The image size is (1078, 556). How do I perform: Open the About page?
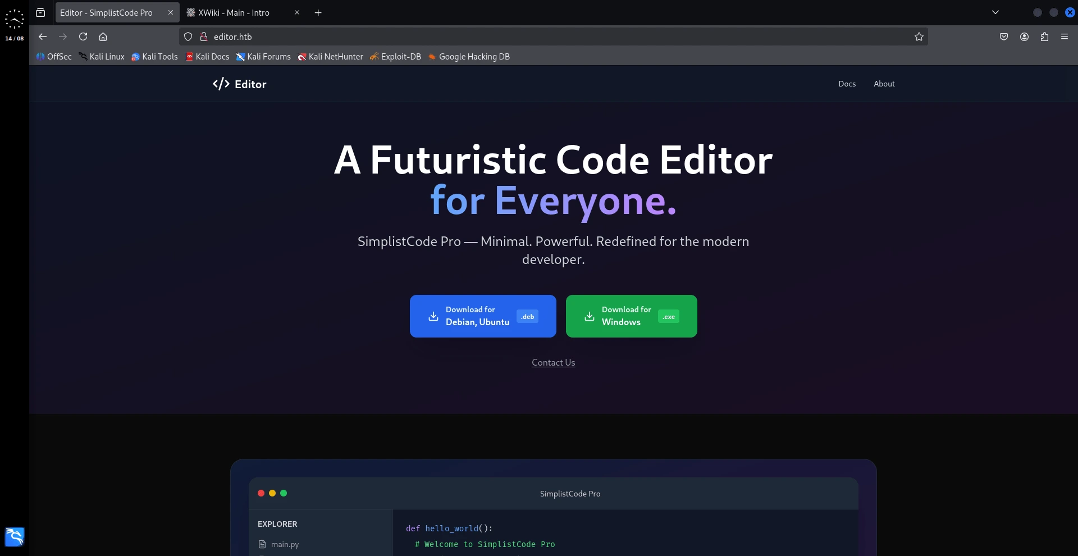tap(884, 84)
